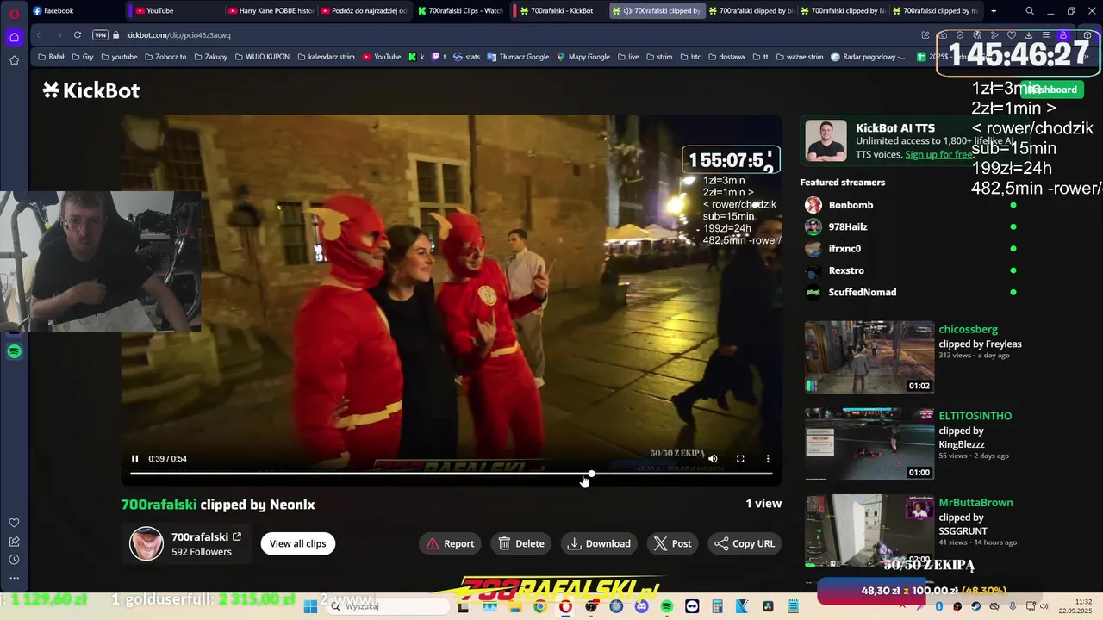Reload the page
The width and height of the screenshot is (1103, 620).
point(78,35)
